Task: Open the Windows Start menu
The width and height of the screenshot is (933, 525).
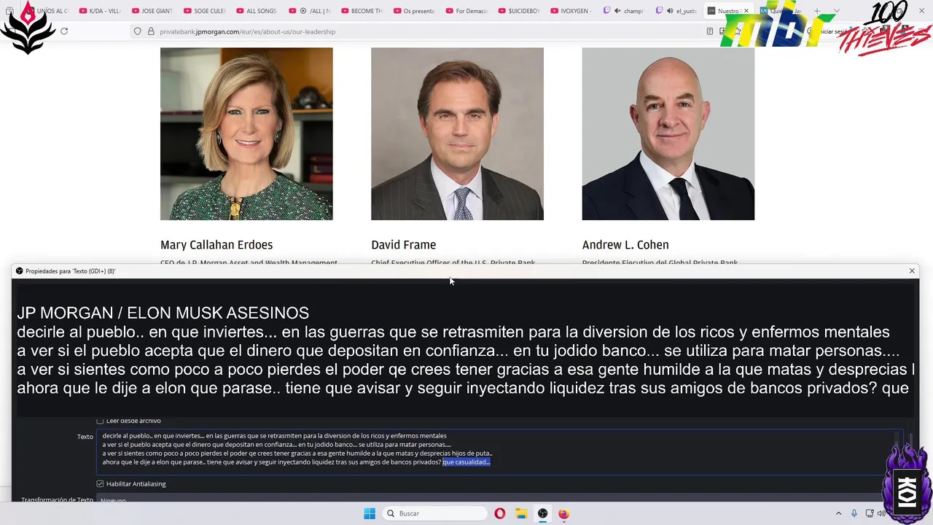Action: coord(370,513)
